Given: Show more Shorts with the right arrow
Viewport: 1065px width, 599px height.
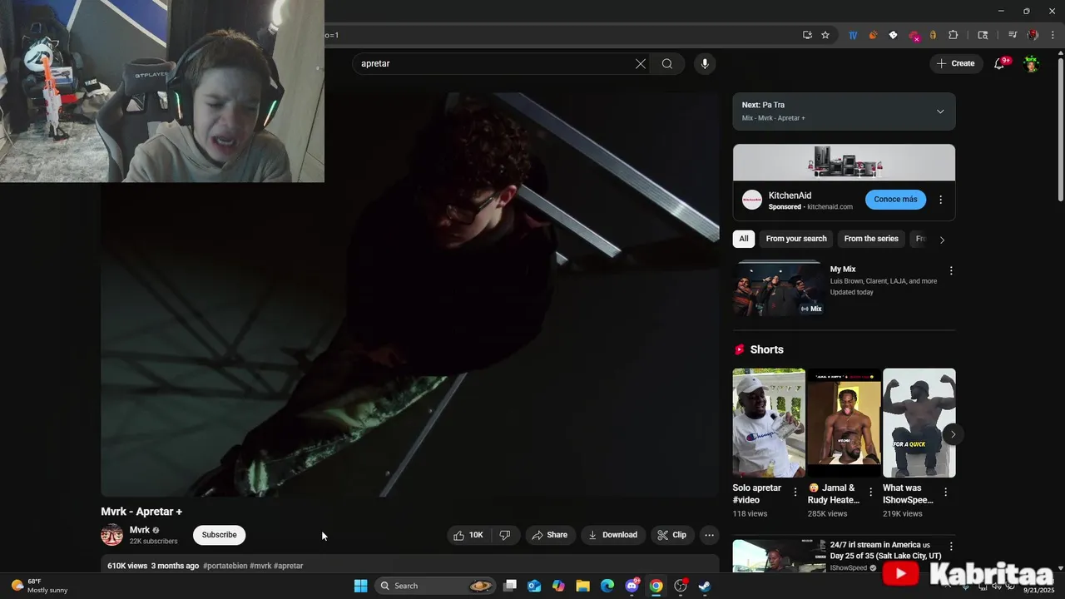Looking at the screenshot, I should tap(953, 434).
